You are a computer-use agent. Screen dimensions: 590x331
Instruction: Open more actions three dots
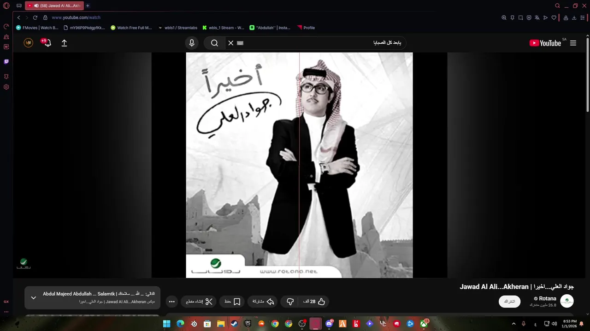pyautogui.click(x=172, y=302)
